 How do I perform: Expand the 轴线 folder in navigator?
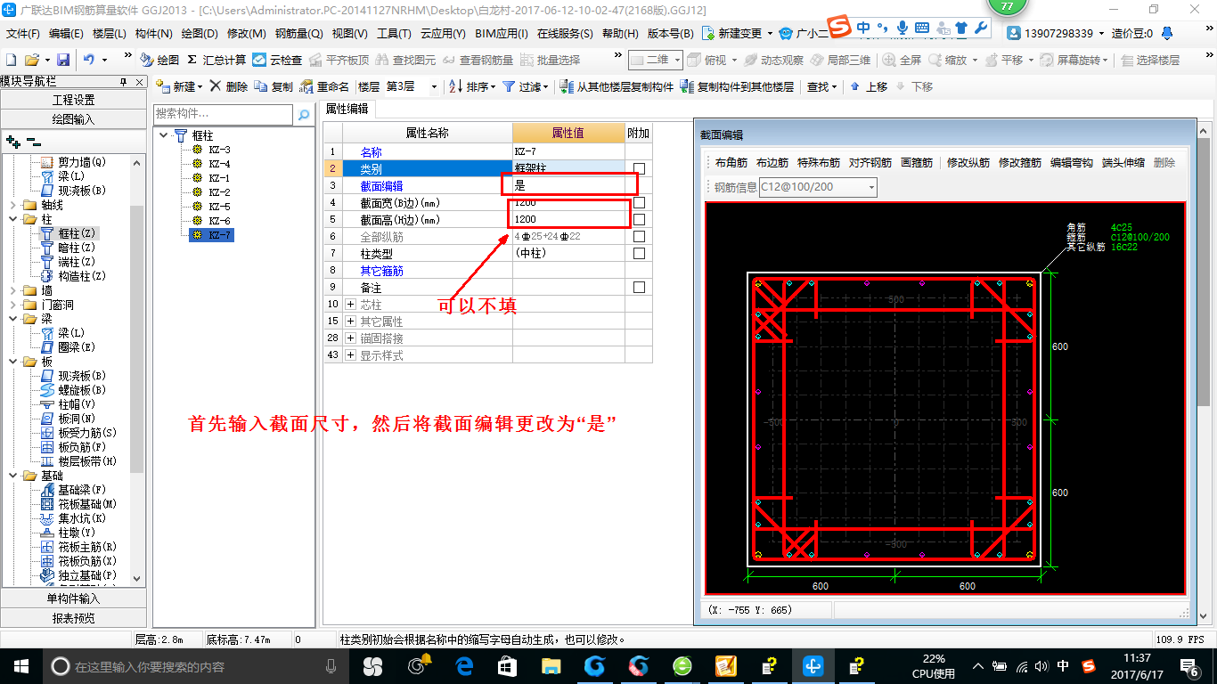[13, 205]
